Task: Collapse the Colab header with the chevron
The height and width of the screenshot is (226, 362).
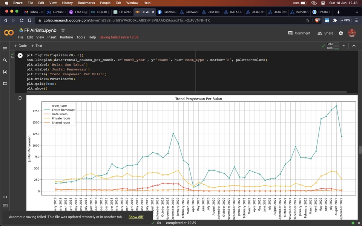Action: [x=354, y=46]
